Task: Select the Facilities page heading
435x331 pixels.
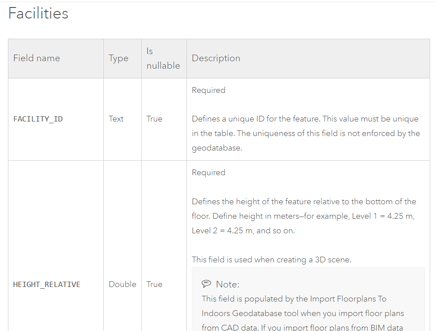Action: [x=38, y=13]
